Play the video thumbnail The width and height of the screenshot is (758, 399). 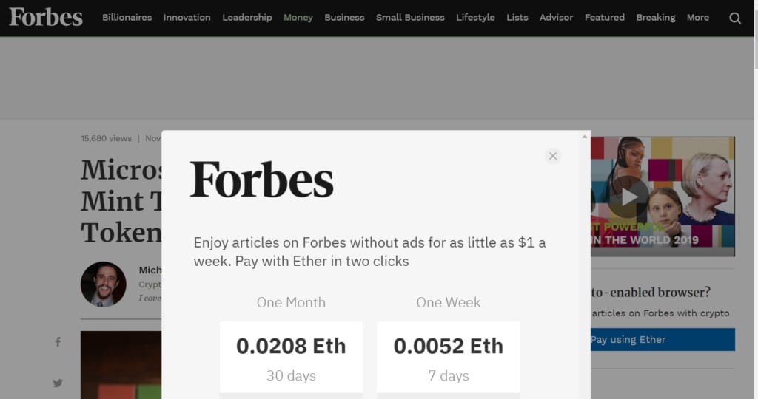tap(628, 197)
